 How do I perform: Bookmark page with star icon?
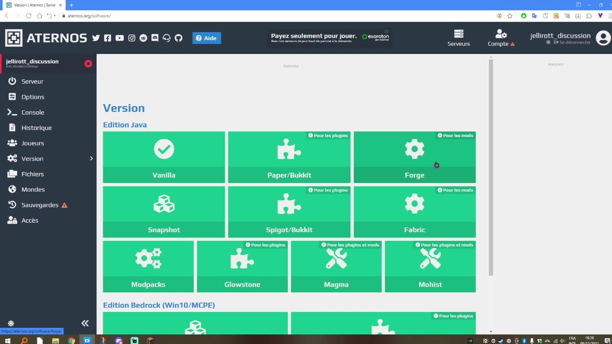point(510,16)
